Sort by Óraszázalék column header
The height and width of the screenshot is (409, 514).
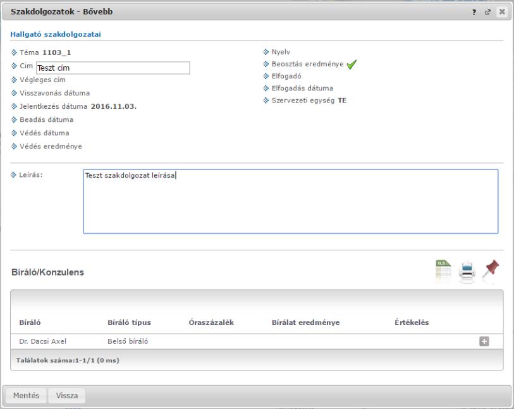tap(211, 322)
